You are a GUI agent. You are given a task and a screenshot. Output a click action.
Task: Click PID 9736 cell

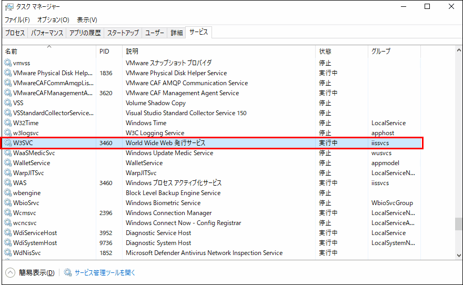(x=106, y=243)
